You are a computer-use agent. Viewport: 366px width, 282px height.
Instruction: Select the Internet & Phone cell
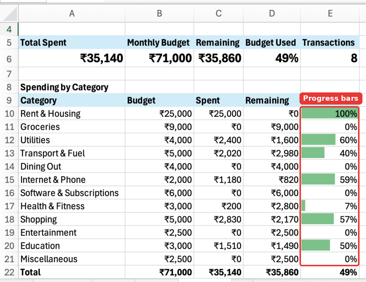coord(72,180)
